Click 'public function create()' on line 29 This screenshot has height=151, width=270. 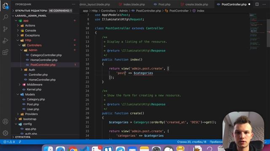(123, 113)
